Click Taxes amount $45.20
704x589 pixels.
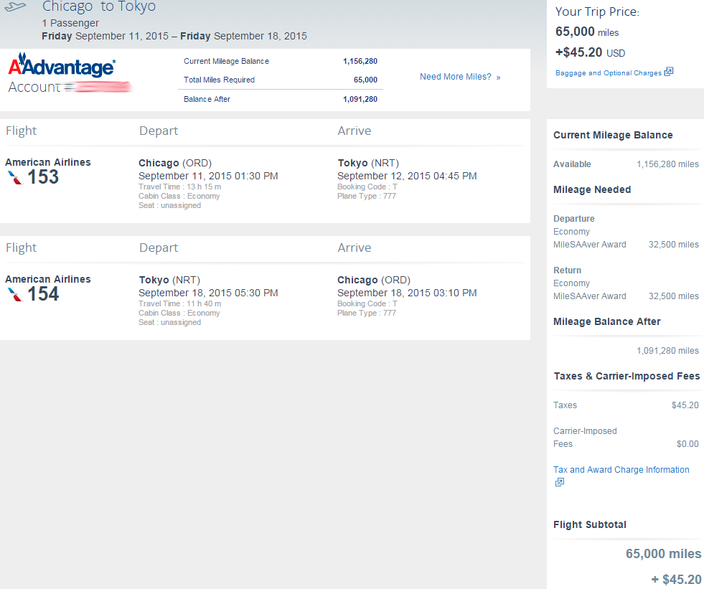685,405
